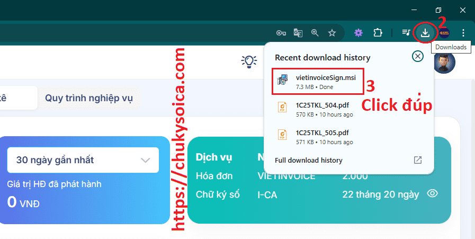Toggle the eye icon beside 22 tháng 20 ngày

432,193
